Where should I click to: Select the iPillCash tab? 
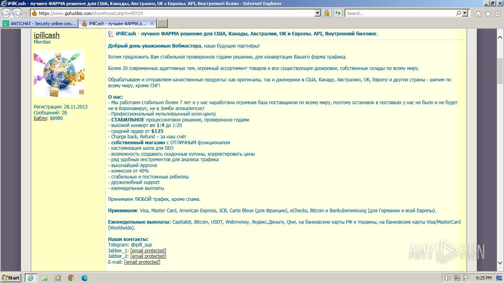pos(114,24)
